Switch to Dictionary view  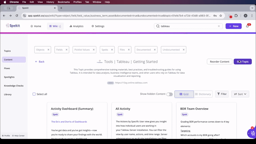click(x=203, y=94)
